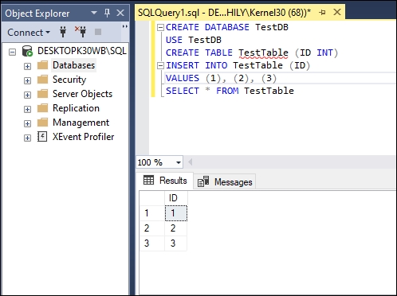Click the horizontal scrollbar left arrow
The image size is (397, 296).
click(x=191, y=162)
